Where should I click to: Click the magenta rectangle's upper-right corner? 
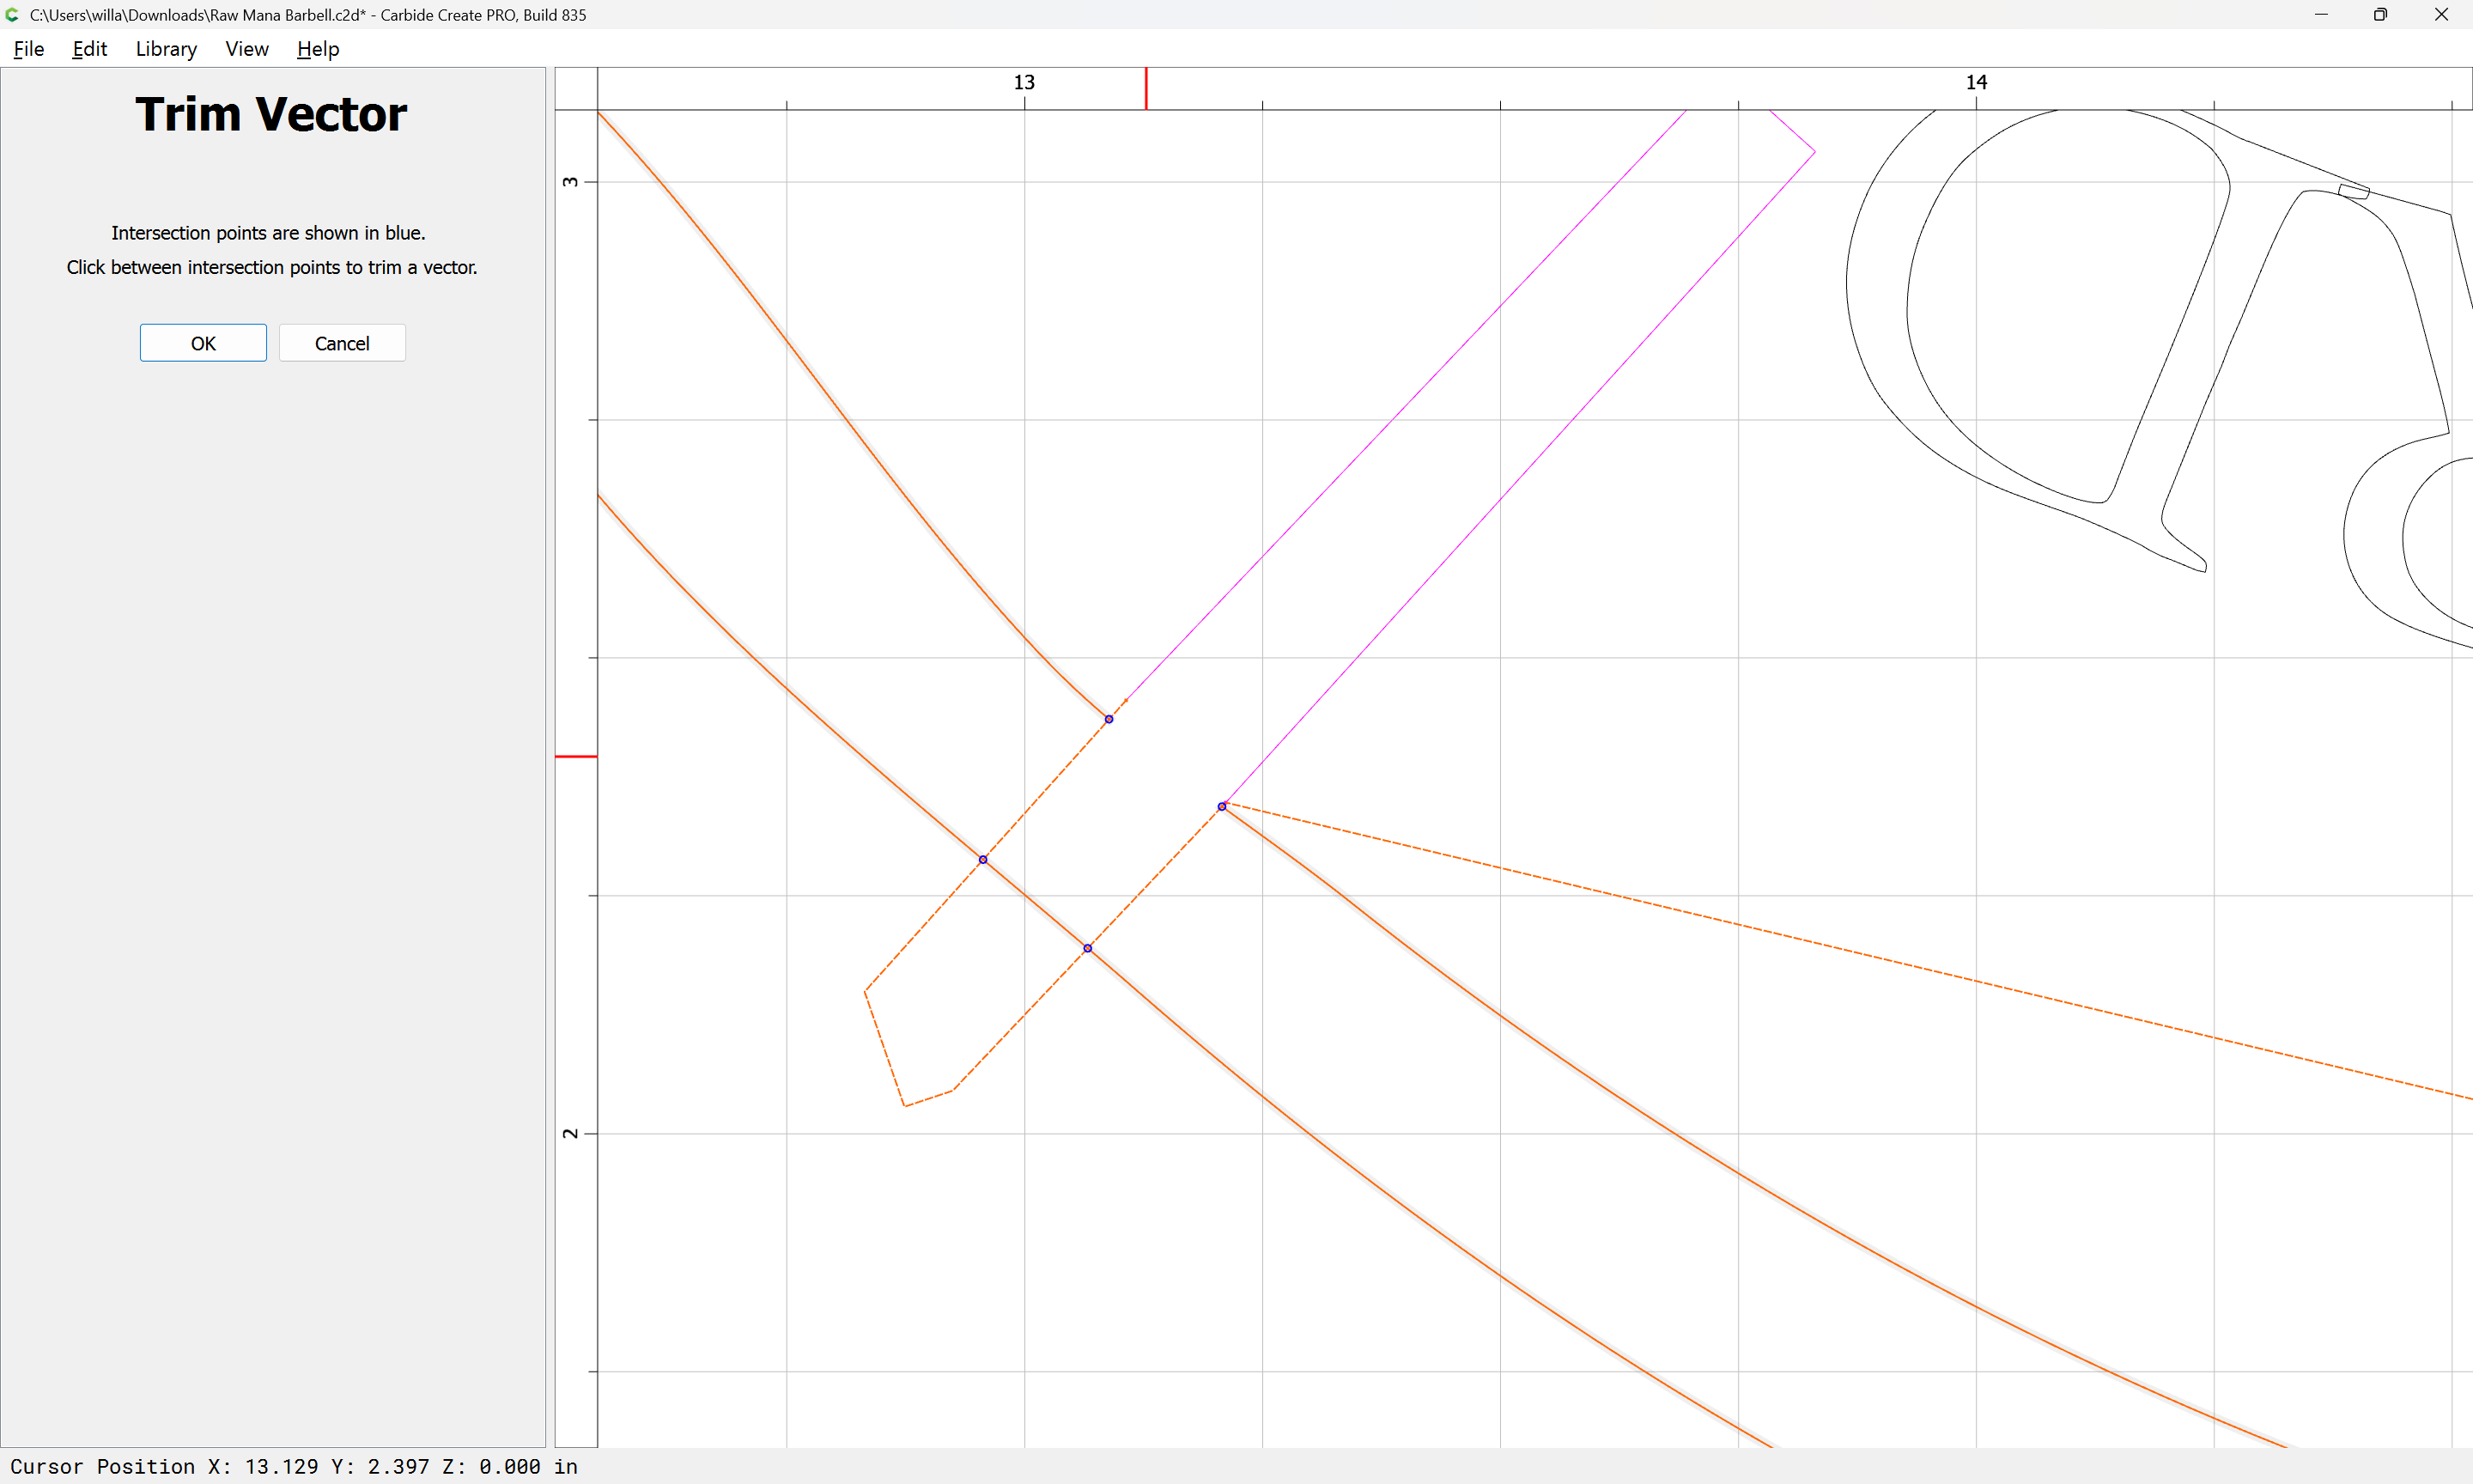tap(1814, 152)
